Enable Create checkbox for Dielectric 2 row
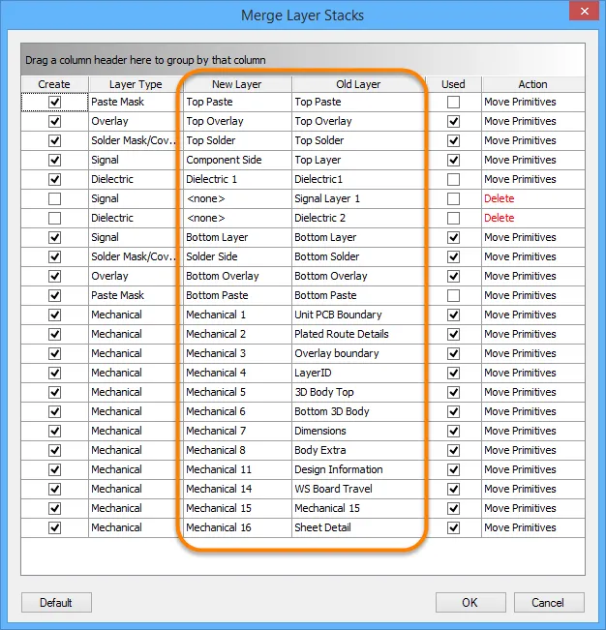The height and width of the screenshot is (630, 606). (x=54, y=218)
